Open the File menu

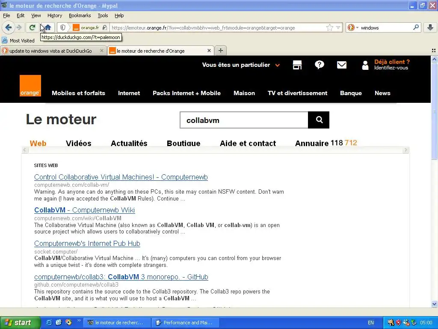6,15
